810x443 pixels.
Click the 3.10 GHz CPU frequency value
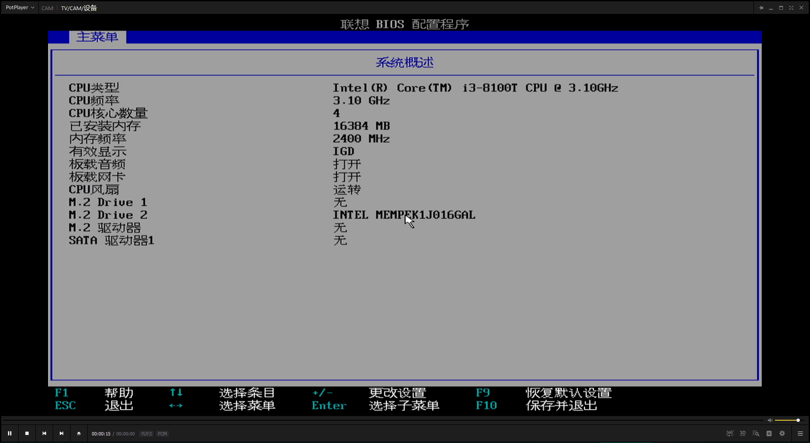[361, 100]
